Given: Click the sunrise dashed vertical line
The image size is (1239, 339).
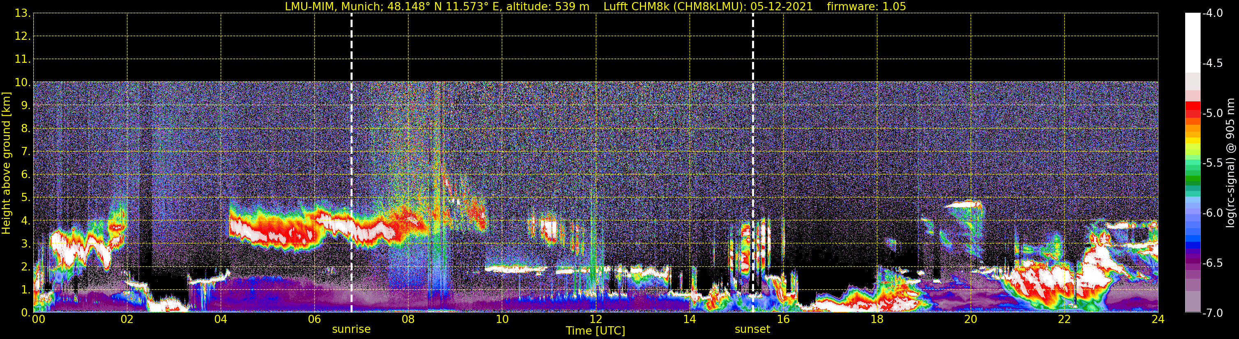Looking at the screenshot, I should pyautogui.click(x=352, y=163).
